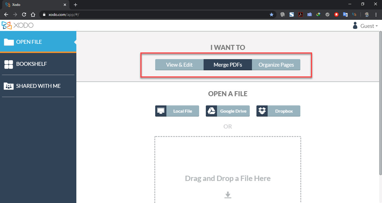This screenshot has height=203, width=382.
Task: Go back in the browser
Action: tap(6, 14)
